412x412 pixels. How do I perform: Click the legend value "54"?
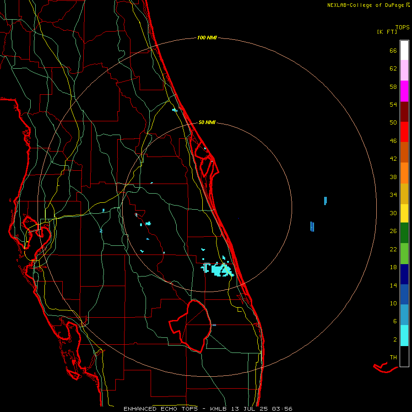tap(393, 104)
